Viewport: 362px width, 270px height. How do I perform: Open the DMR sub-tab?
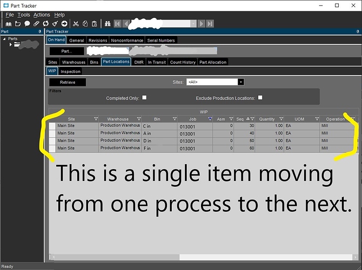tap(139, 62)
